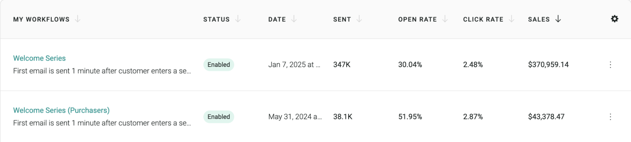Sort by Date arrow icon
Viewport: 631px width, 142px height.
[x=294, y=19]
